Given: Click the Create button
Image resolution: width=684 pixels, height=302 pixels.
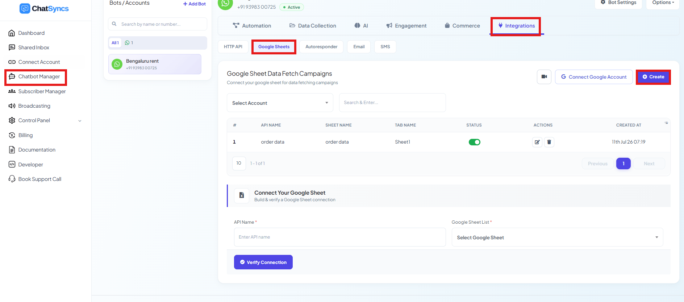Looking at the screenshot, I should tap(653, 77).
